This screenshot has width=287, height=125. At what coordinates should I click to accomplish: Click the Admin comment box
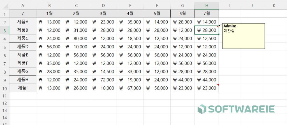[x=244, y=36]
